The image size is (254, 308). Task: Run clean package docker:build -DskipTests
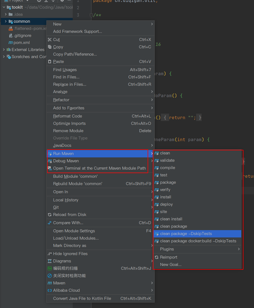point(198,241)
